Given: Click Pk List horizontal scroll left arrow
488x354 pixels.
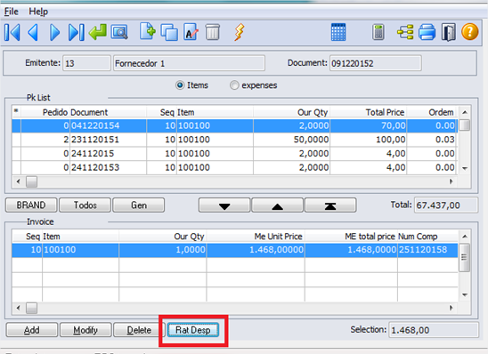Looking at the screenshot, I should point(18,181).
